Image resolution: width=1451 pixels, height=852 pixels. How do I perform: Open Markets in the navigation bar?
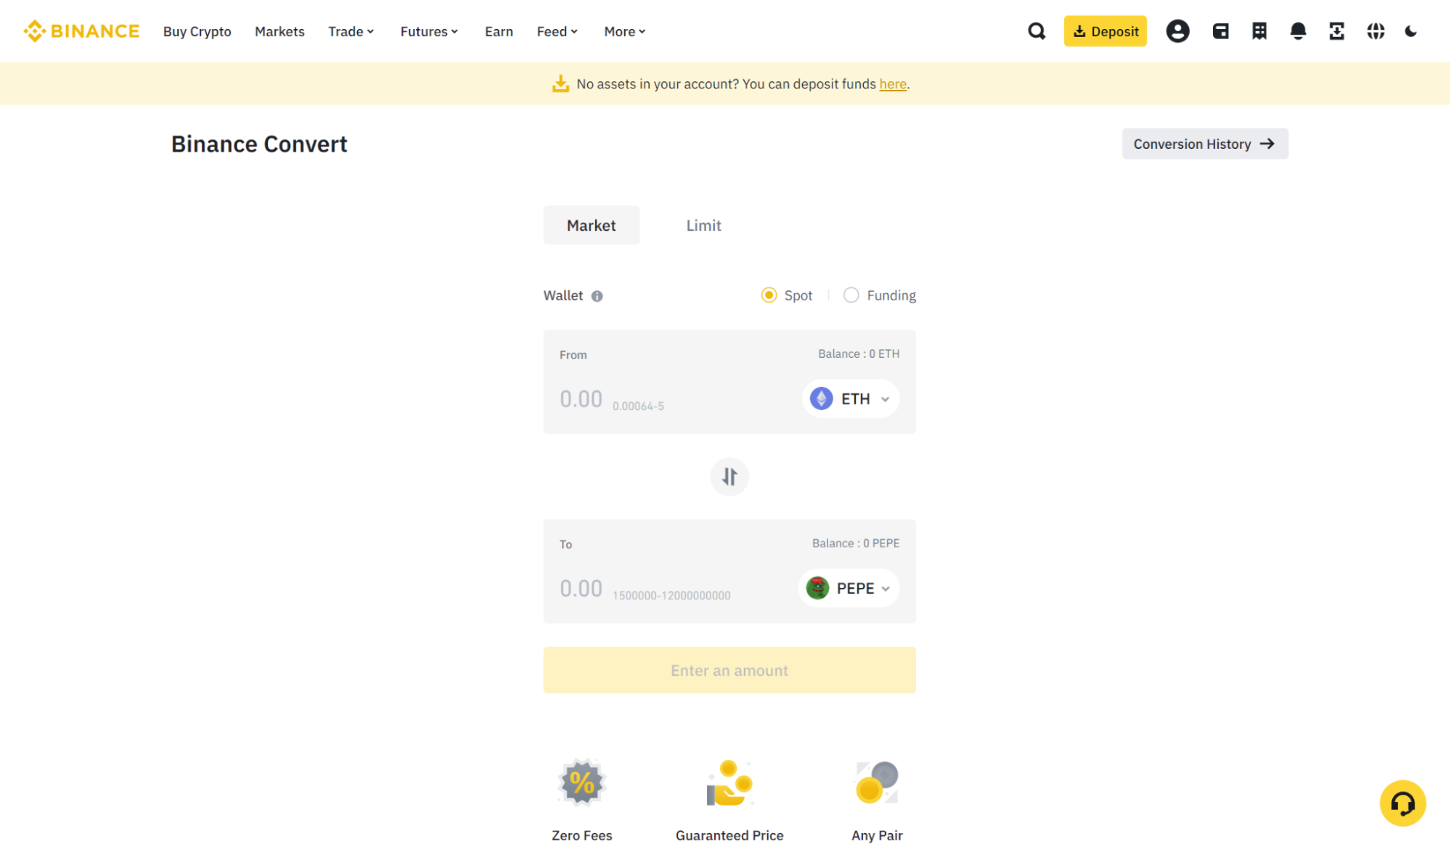[x=279, y=31]
